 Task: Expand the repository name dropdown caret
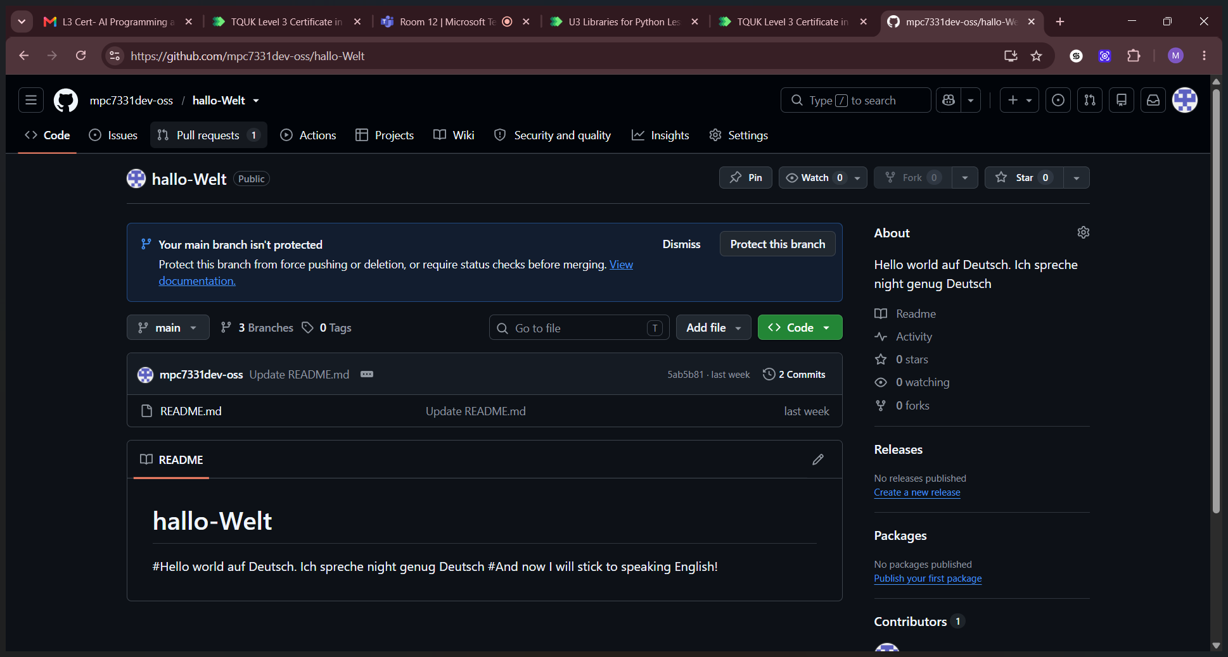256,101
